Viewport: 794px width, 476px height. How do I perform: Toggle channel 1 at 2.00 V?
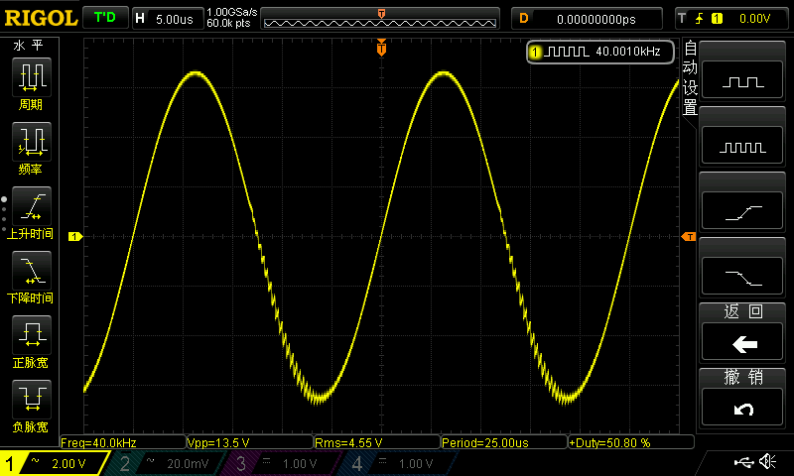coord(55,463)
